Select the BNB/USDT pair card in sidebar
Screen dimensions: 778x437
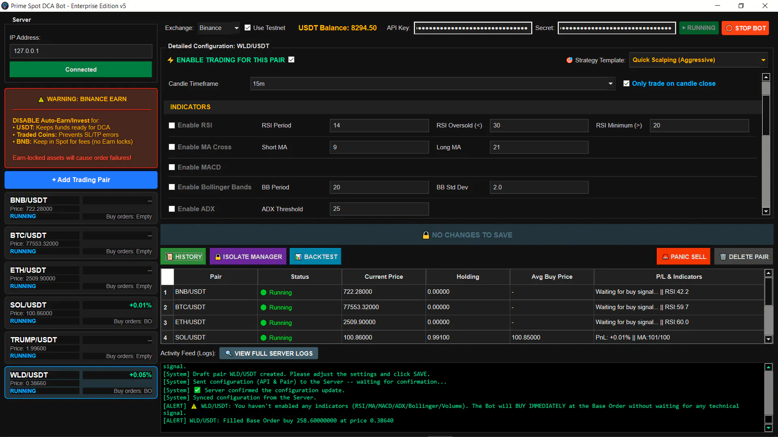pyautogui.click(x=81, y=208)
